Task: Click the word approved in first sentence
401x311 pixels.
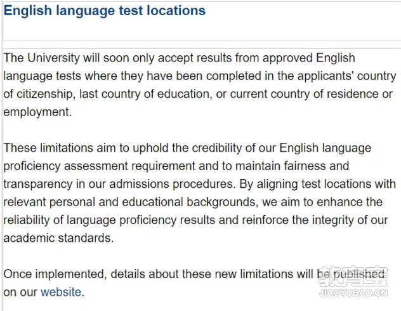Action: 287,58
